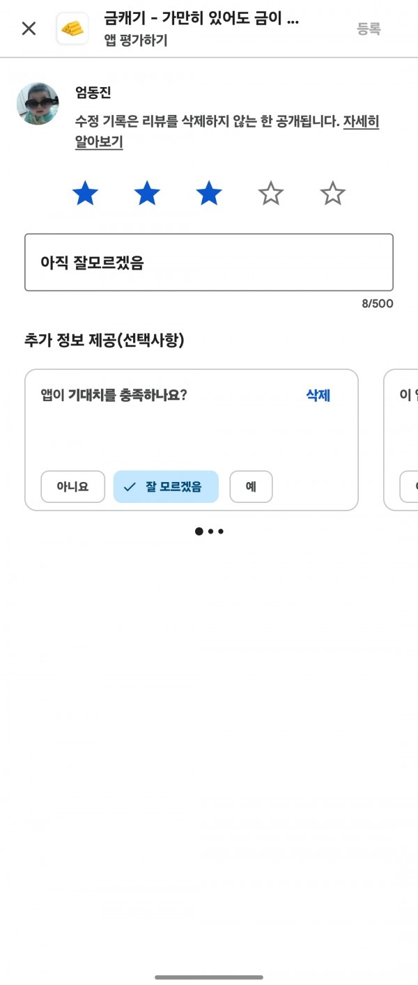Go to the third carousel page dot
The width and height of the screenshot is (418, 985).
221,532
